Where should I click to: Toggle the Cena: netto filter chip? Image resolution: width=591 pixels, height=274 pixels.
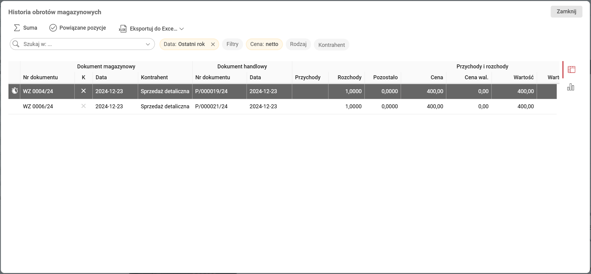click(x=264, y=44)
